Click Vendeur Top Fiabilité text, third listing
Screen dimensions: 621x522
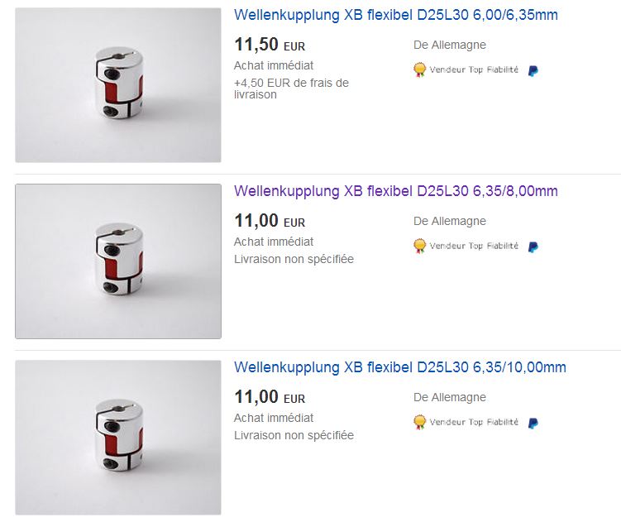[x=474, y=422]
